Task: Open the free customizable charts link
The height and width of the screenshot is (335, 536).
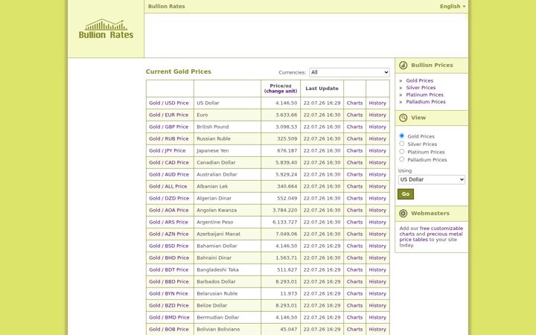Action: (431, 231)
